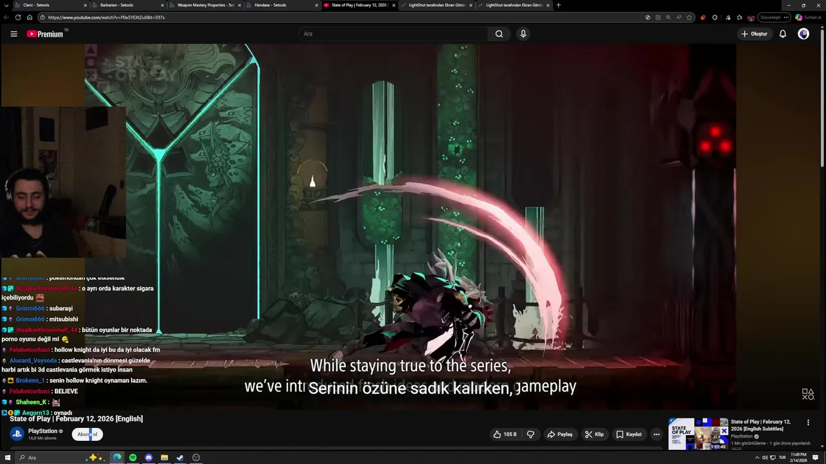Open the favorites list icon
826x464 pixels.
(740, 17)
